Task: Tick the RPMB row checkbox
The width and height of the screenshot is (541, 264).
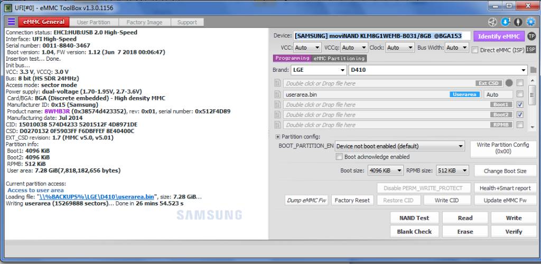Action: pos(520,125)
